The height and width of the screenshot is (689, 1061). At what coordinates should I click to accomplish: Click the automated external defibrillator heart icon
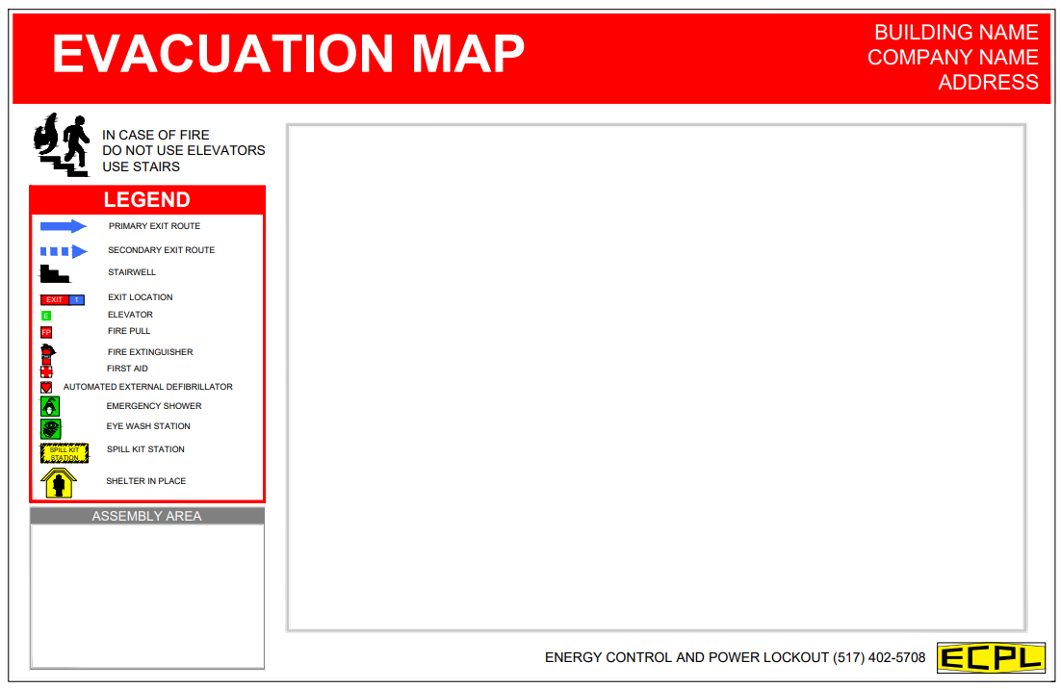(x=46, y=387)
